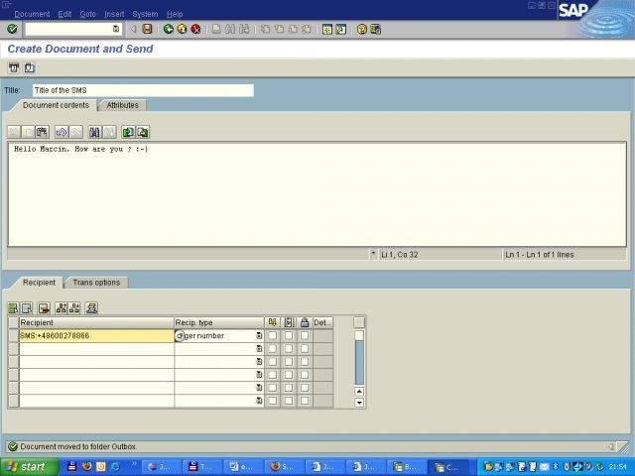Viewport: 635px width, 476px height.
Task: Open the recipient type dropdown in second row
Action: [x=259, y=349]
